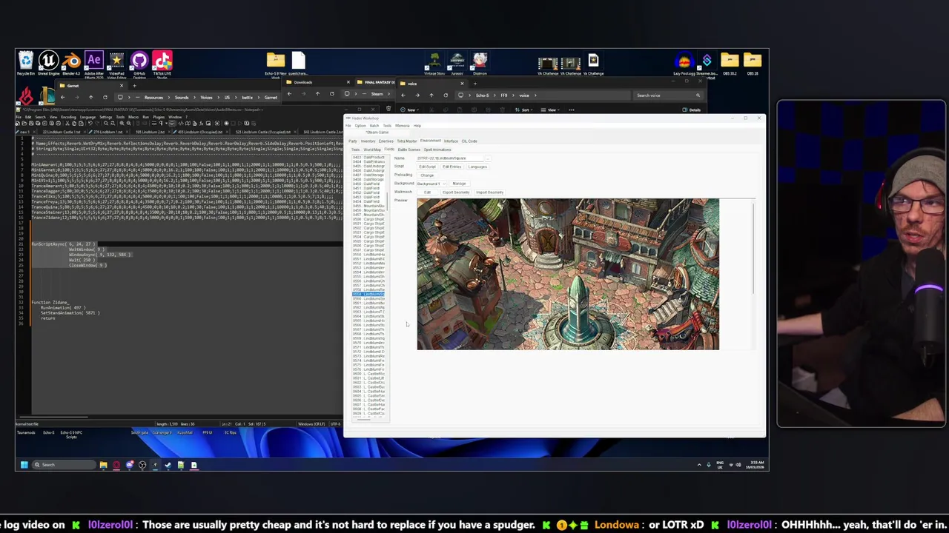
Task: Open the Jurassic game desktop shortcut
Action: [457, 64]
